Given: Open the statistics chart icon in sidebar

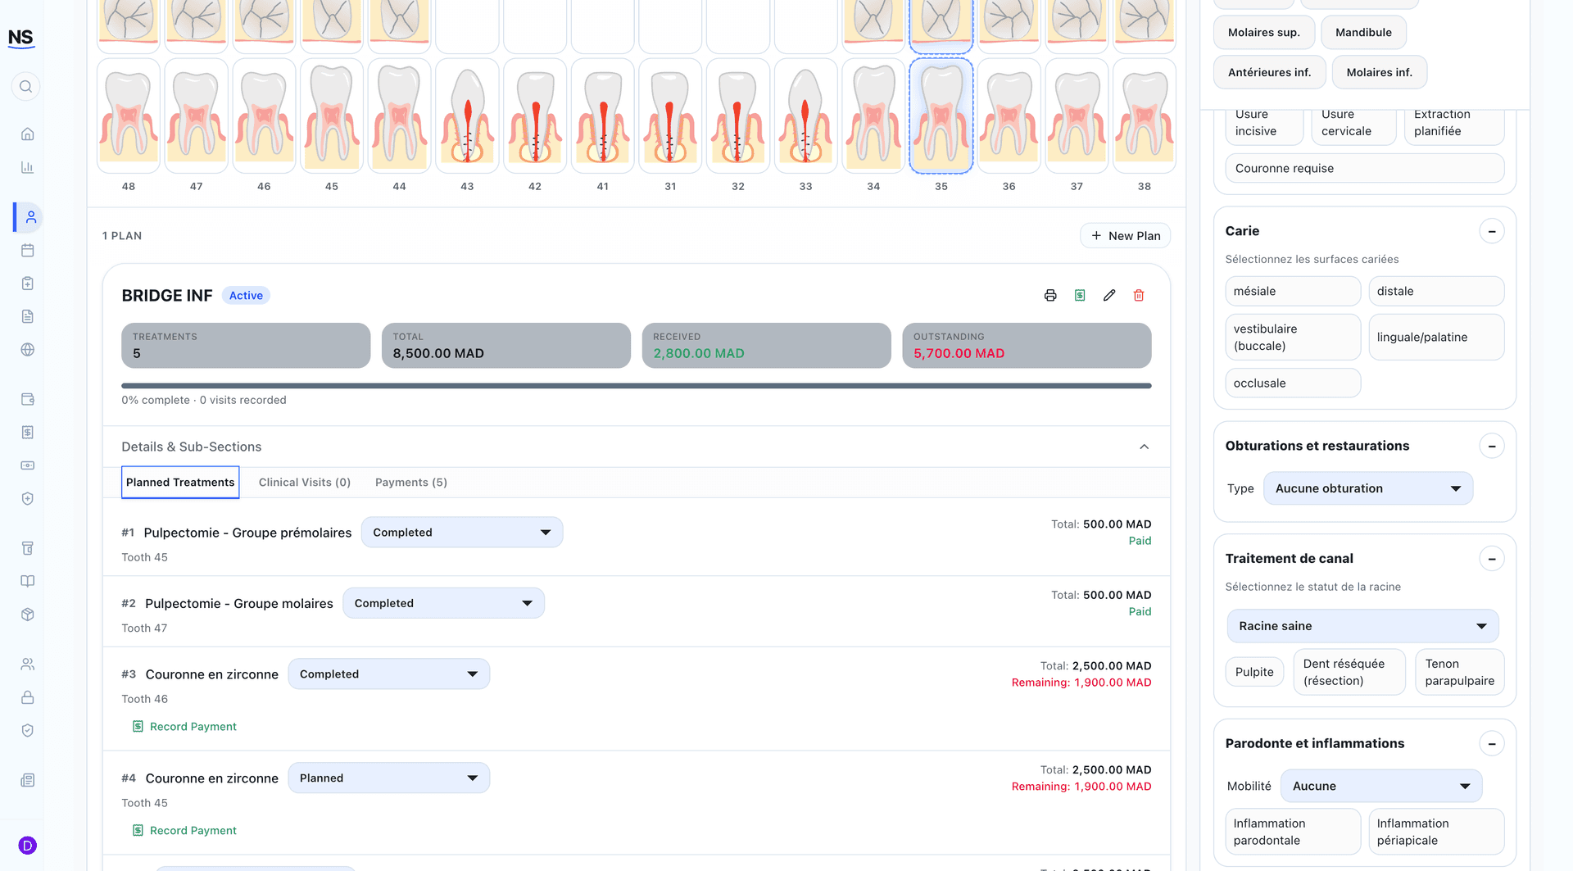Looking at the screenshot, I should 27,167.
